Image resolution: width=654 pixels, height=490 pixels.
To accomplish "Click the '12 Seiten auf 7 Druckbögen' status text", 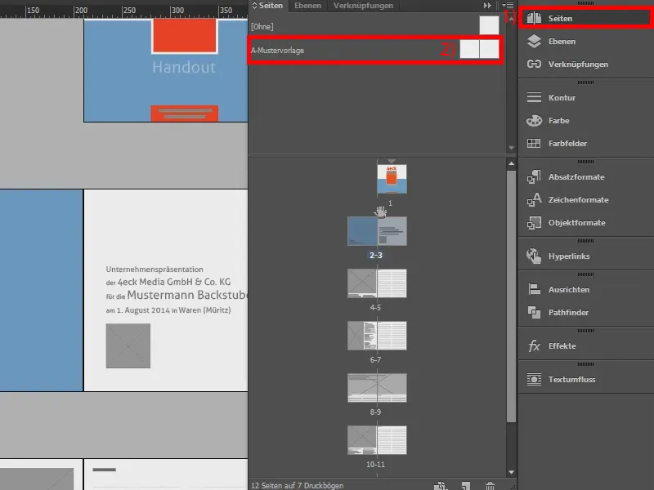I will coord(297,486).
